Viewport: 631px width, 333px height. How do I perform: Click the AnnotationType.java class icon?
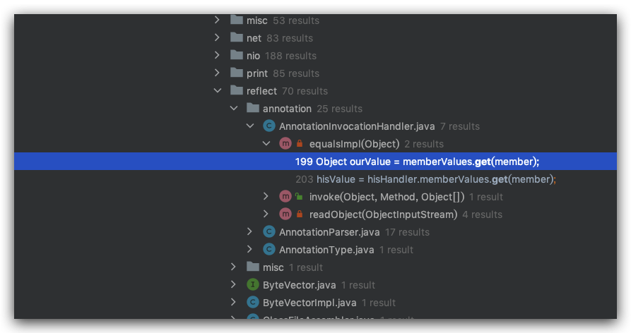(x=269, y=250)
